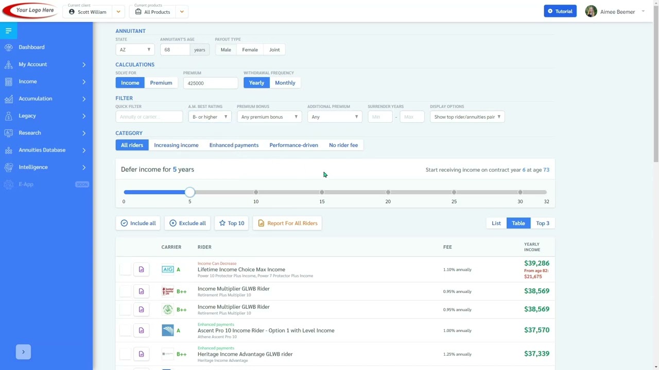659x370 pixels.
Task: Click the Top 10 button
Action: pos(232,223)
